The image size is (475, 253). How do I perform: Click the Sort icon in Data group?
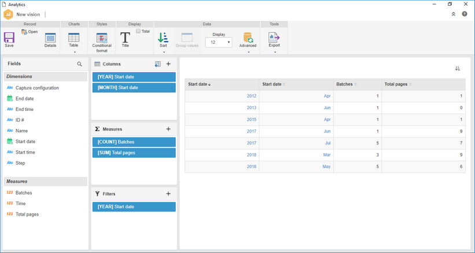click(x=163, y=38)
